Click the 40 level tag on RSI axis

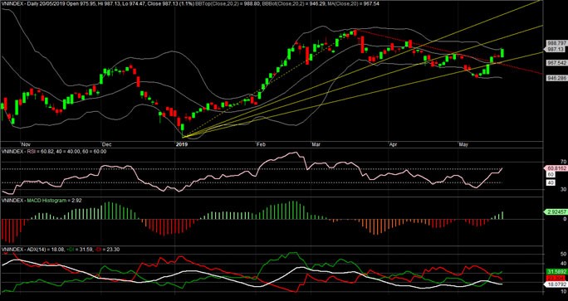click(x=551, y=182)
